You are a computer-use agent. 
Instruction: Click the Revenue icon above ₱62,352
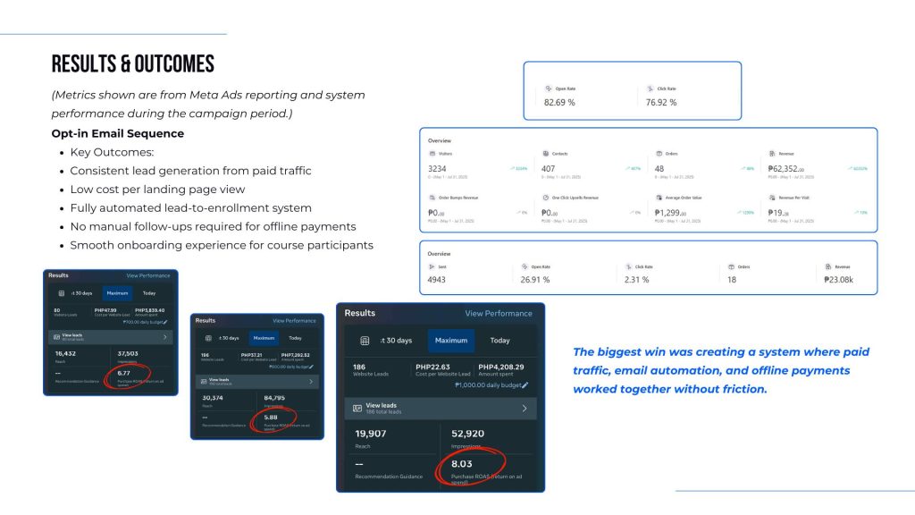pyautogui.click(x=771, y=154)
